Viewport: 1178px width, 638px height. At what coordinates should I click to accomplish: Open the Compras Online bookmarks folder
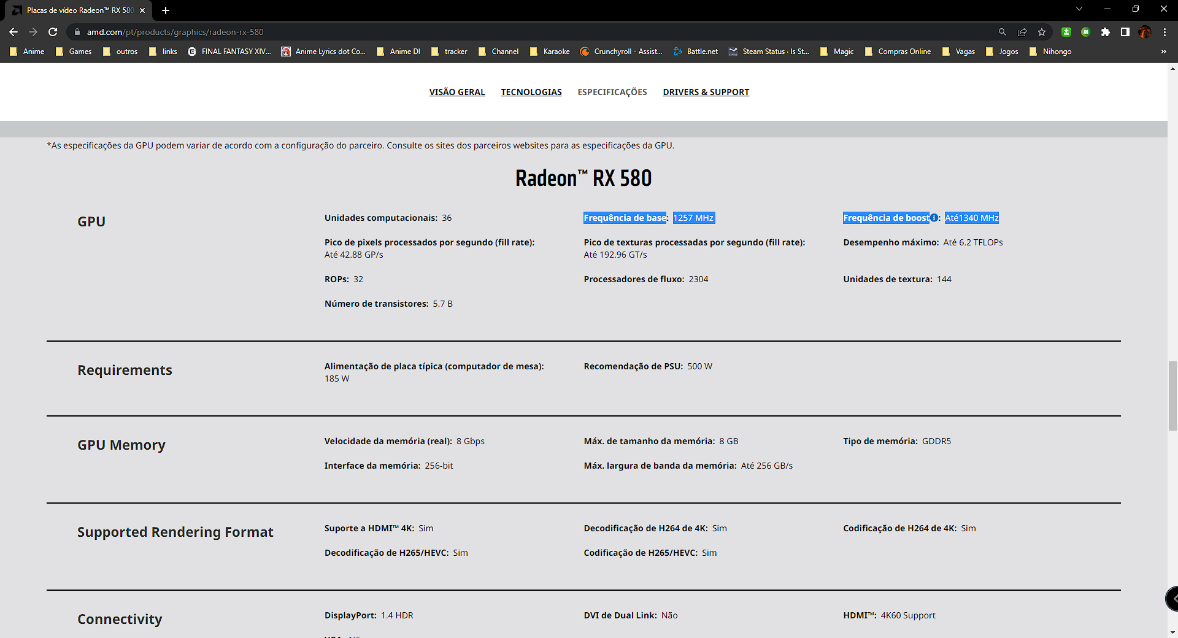click(x=898, y=52)
